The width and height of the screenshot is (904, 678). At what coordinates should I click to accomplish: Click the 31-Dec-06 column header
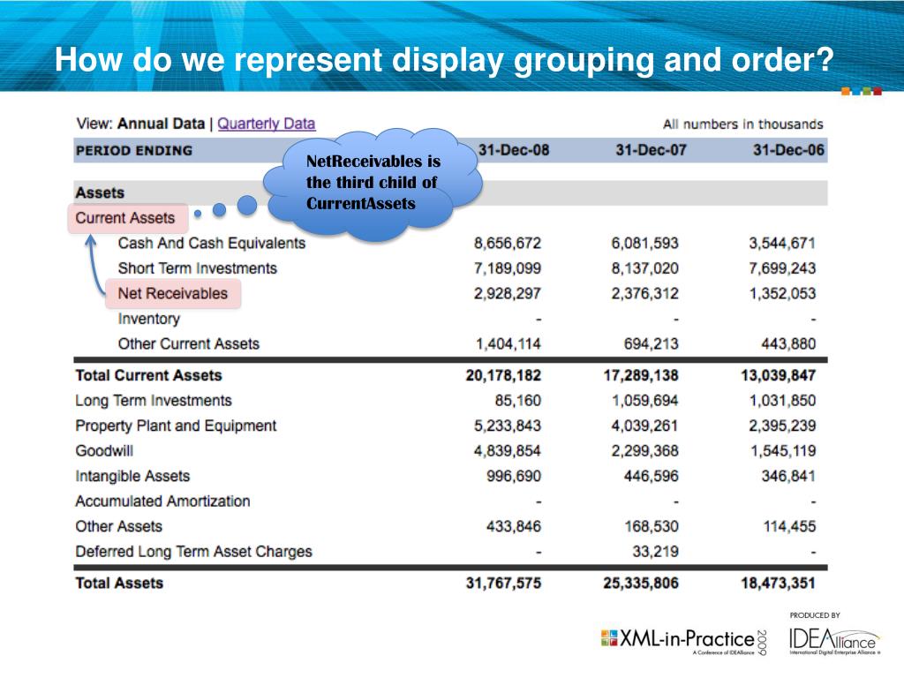tap(788, 150)
